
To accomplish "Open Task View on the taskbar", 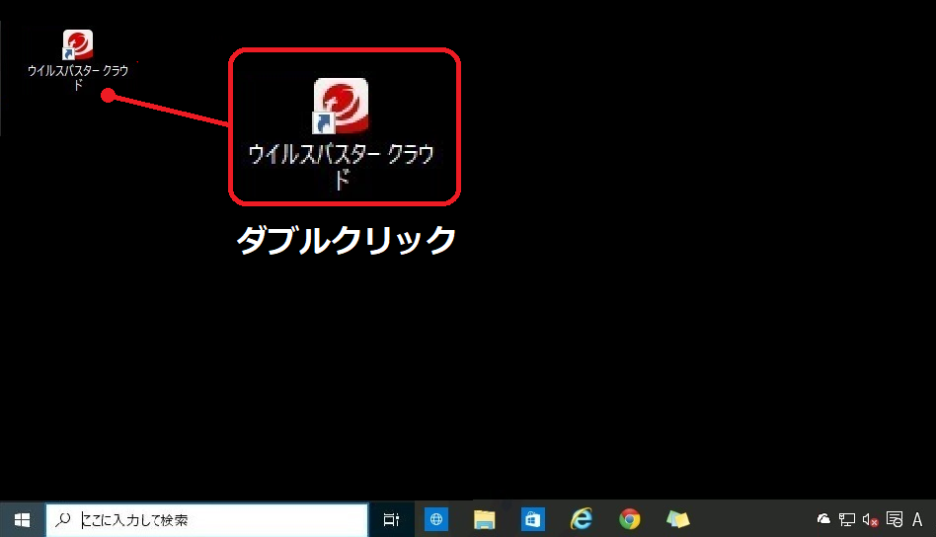I will [x=391, y=519].
